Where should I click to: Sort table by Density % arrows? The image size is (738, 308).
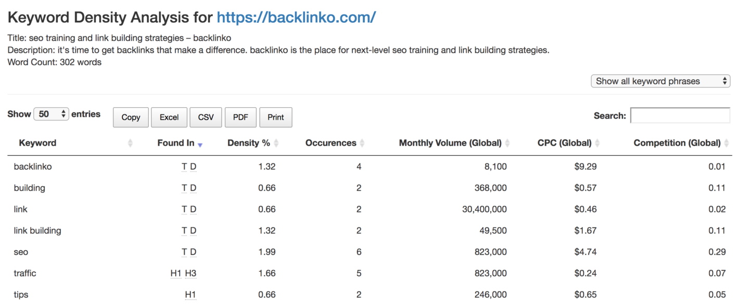point(276,143)
